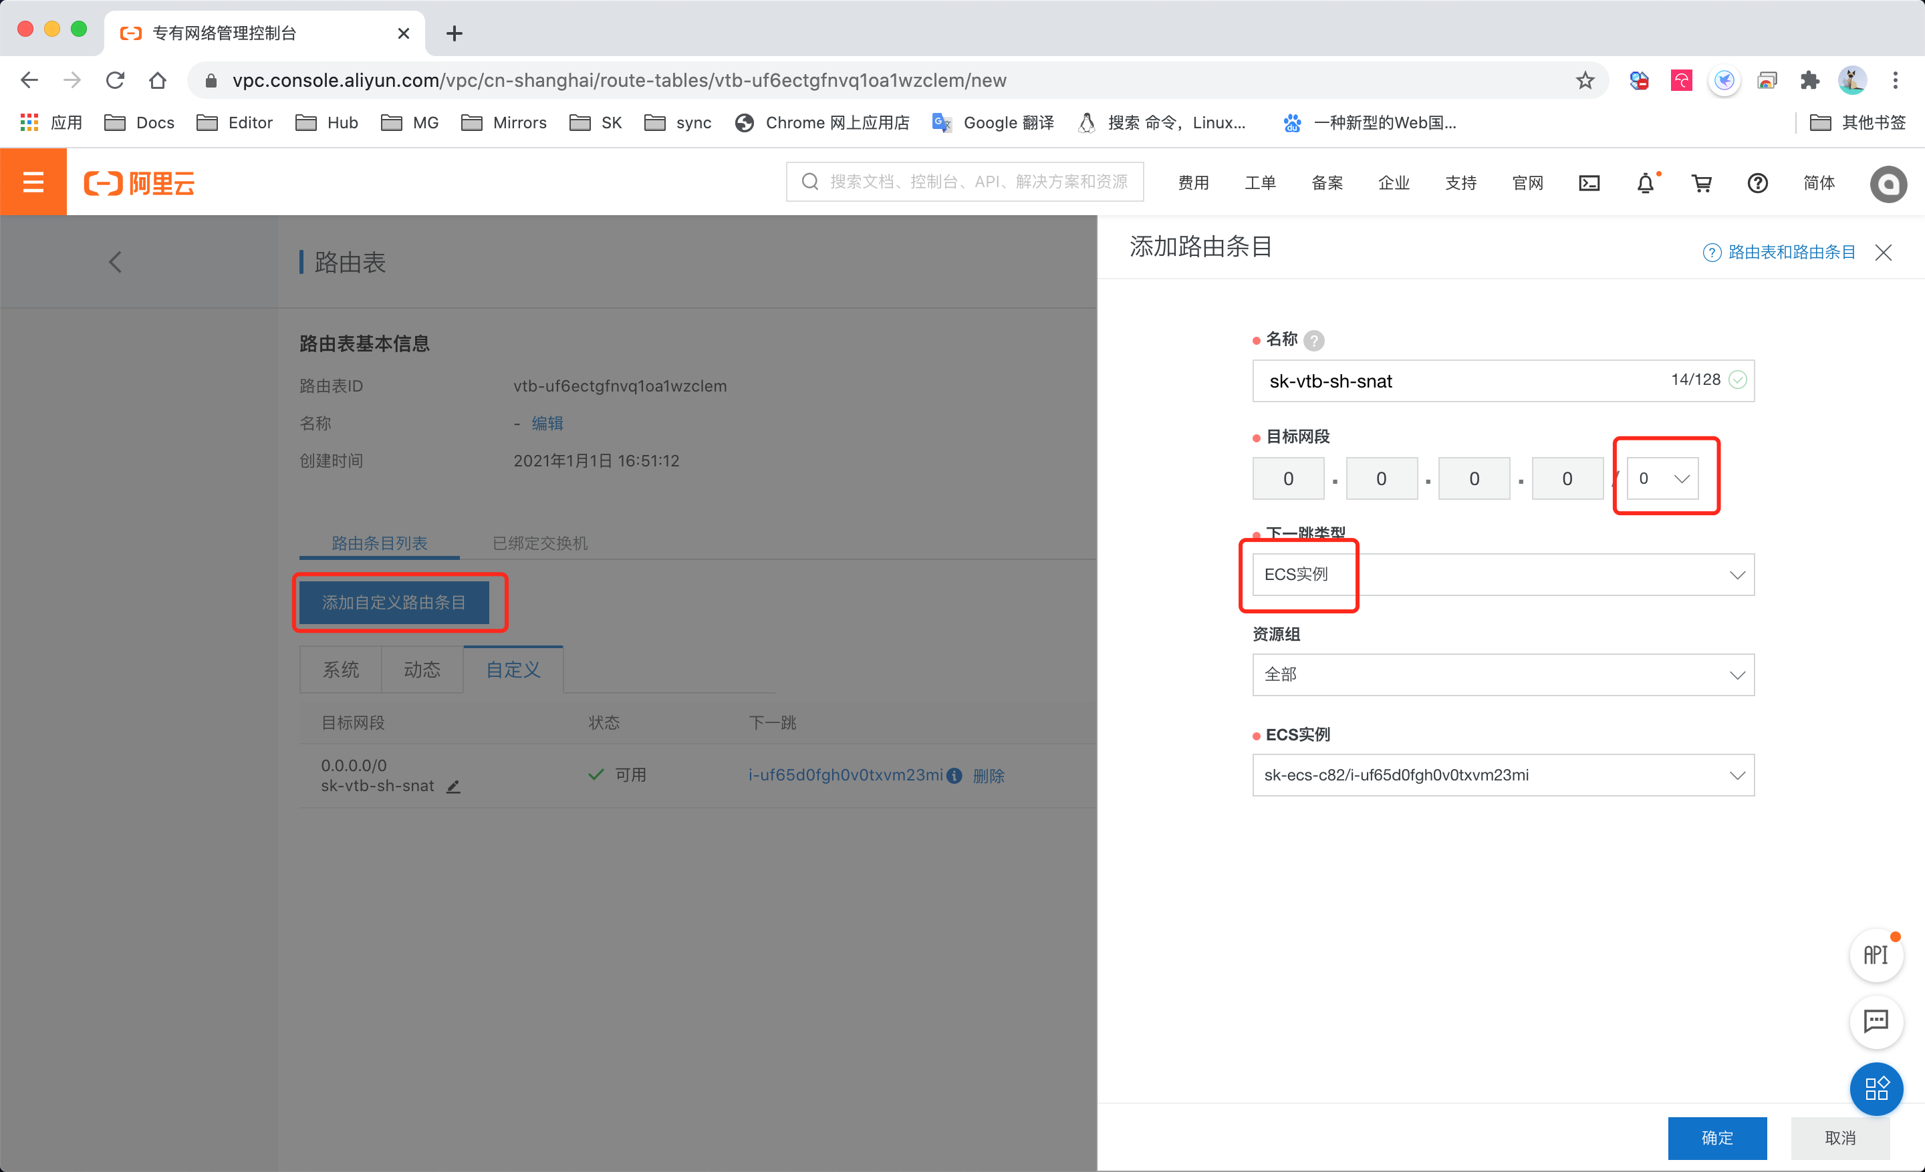The image size is (1925, 1172).
Task: Click the 确定 confirm button
Action: (1717, 1138)
